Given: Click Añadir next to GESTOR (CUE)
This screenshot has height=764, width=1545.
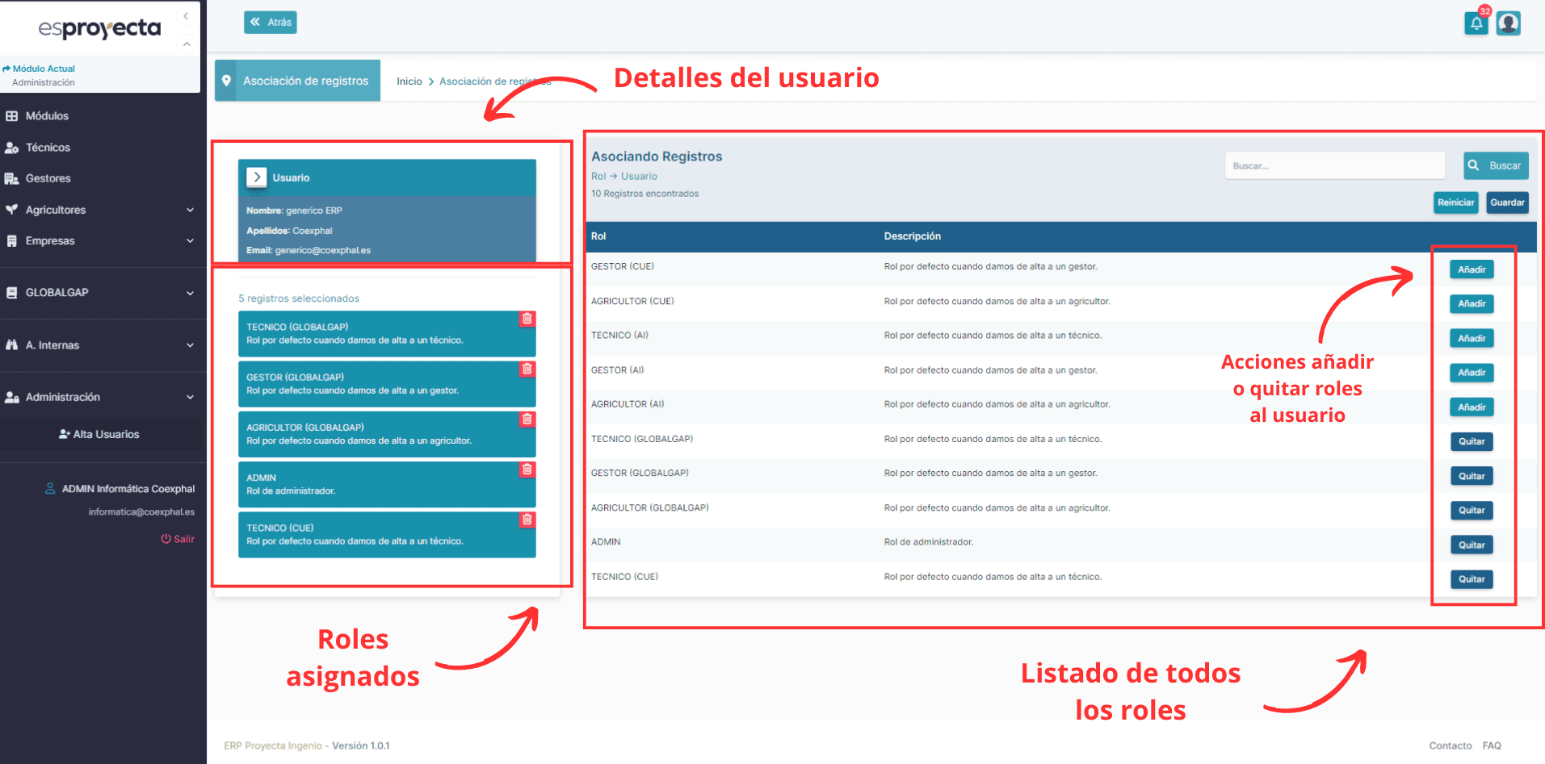Looking at the screenshot, I should click(x=1471, y=269).
